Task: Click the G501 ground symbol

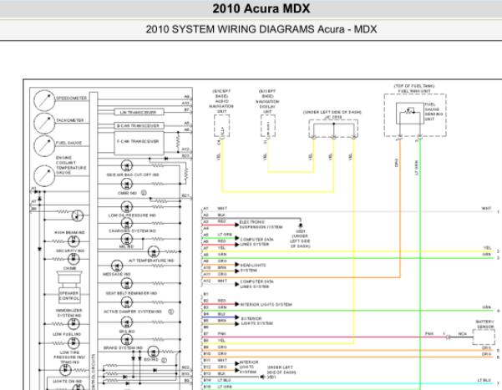Action: (x=301, y=225)
